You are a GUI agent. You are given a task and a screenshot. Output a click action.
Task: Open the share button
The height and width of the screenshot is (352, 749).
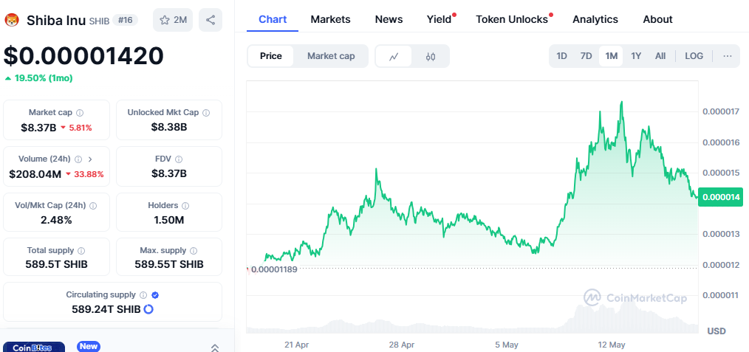coord(211,20)
